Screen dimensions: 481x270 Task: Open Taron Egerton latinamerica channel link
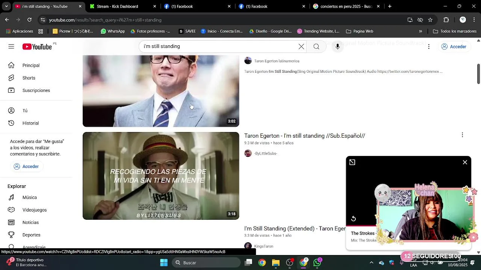point(277,61)
